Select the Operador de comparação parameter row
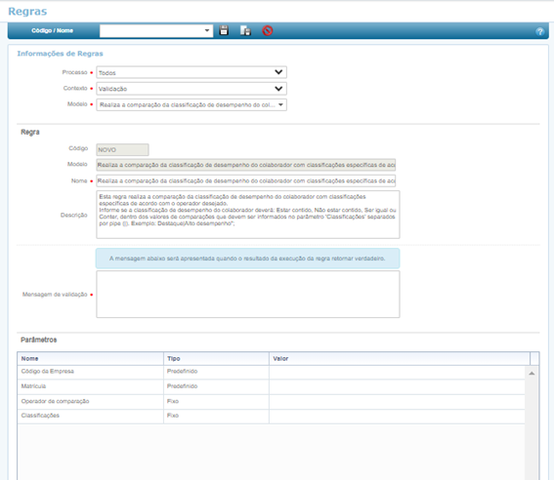This screenshot has width=554, height=480. pyautogui.click(x=271, y=402)
